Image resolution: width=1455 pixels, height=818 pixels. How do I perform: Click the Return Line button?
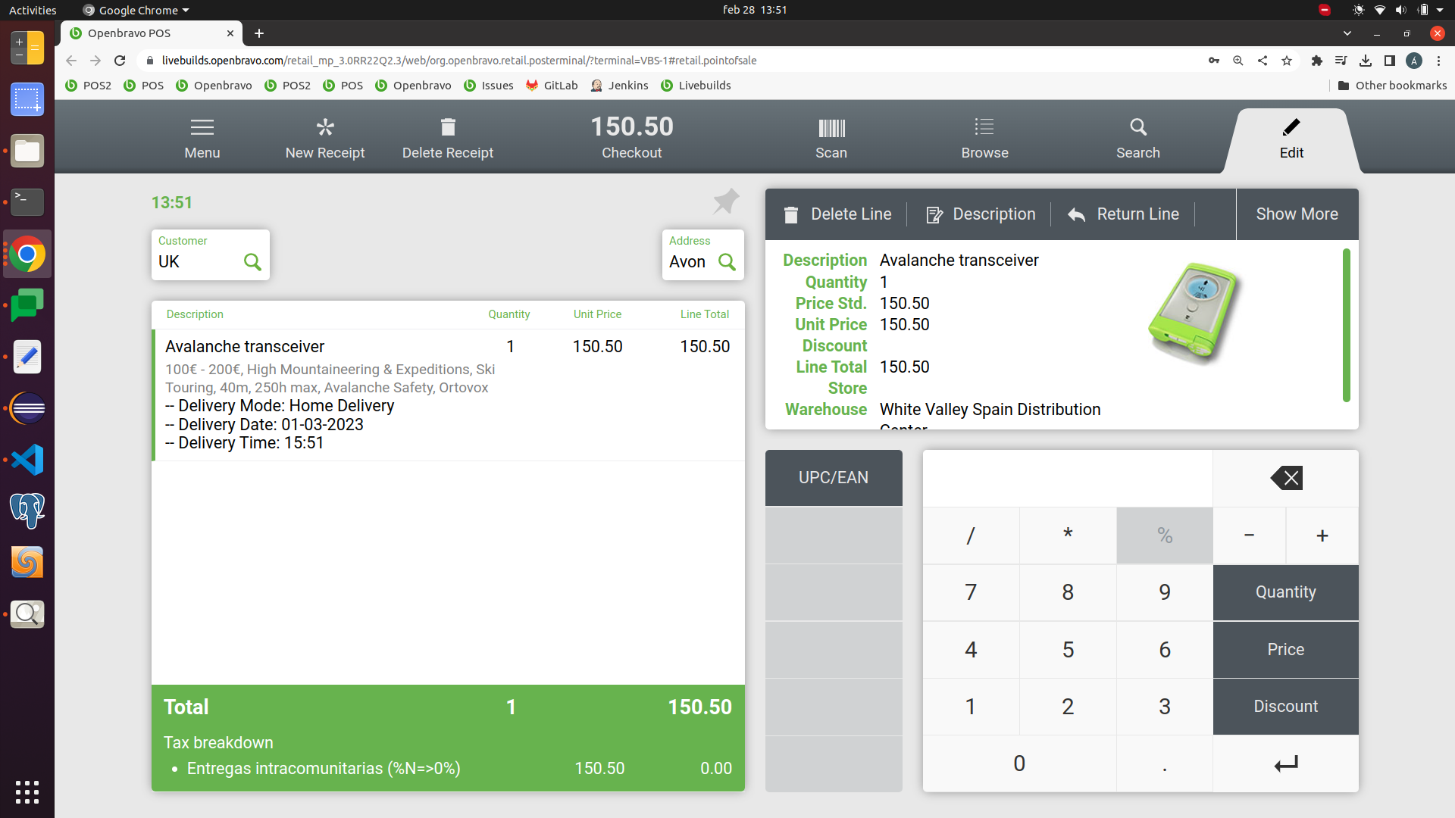point(1124,214)
